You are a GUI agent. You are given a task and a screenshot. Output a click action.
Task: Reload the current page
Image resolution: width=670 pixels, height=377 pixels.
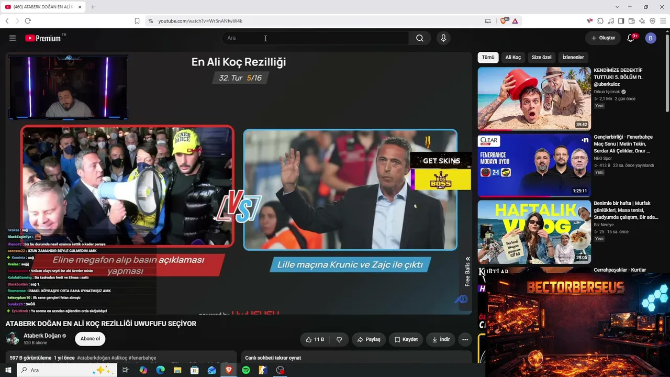click(28, 21)
